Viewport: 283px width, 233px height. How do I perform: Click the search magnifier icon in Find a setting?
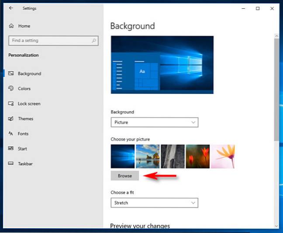[94, 41]
